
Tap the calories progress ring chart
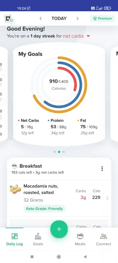59,85
